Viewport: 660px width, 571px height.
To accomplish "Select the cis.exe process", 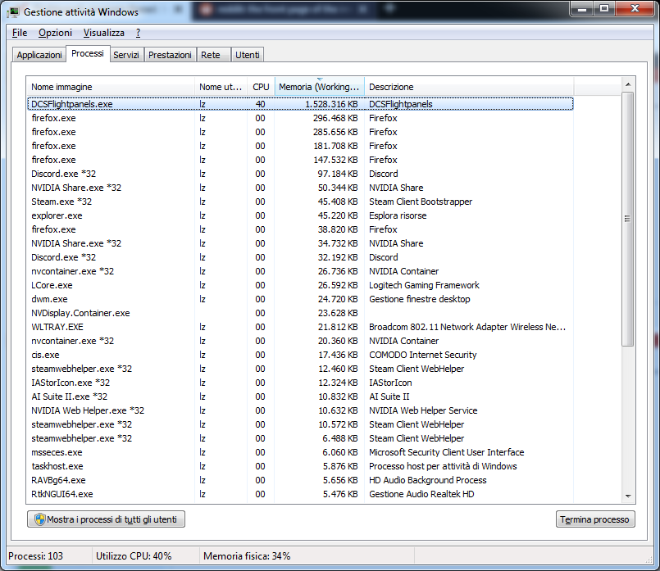I will [x=300, y=355].
